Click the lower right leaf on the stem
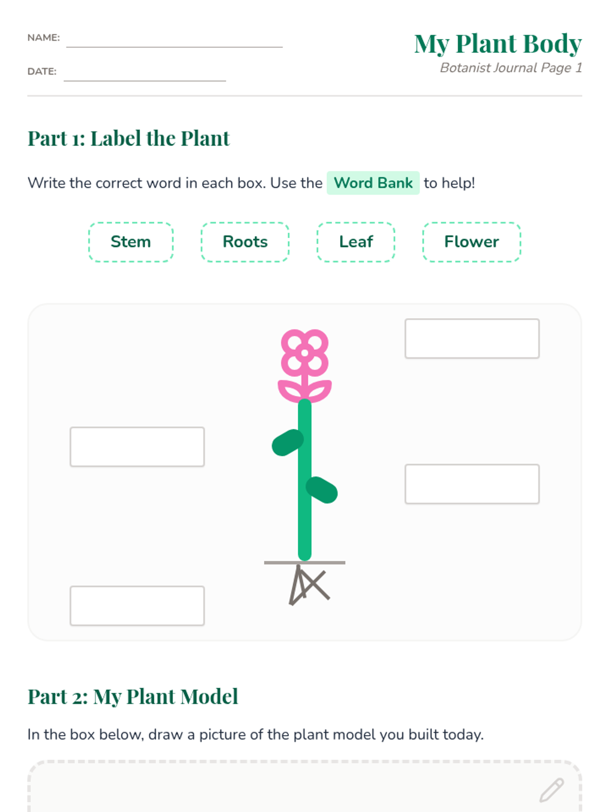Screen dimensions: 609x812 coord(322,490)
